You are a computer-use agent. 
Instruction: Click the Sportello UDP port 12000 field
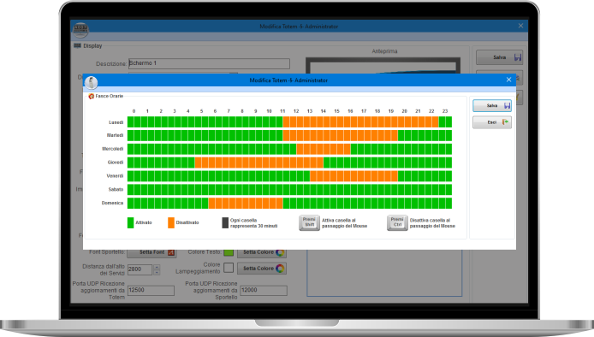(x=264, y=290)
